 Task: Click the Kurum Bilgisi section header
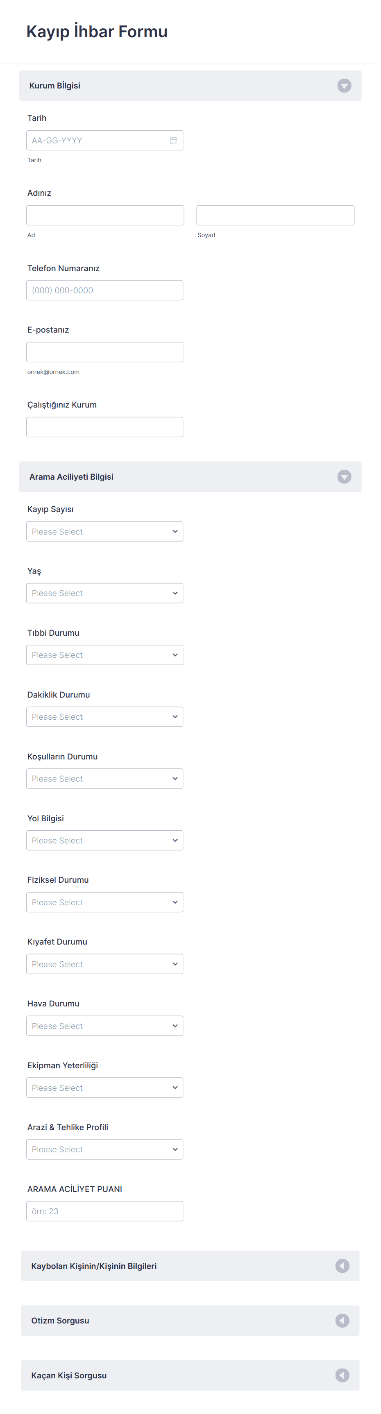tap(165, 86)
